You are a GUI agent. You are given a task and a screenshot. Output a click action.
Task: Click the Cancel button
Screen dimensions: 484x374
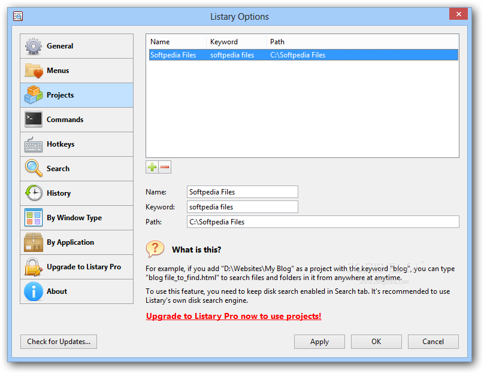[433, 342]
